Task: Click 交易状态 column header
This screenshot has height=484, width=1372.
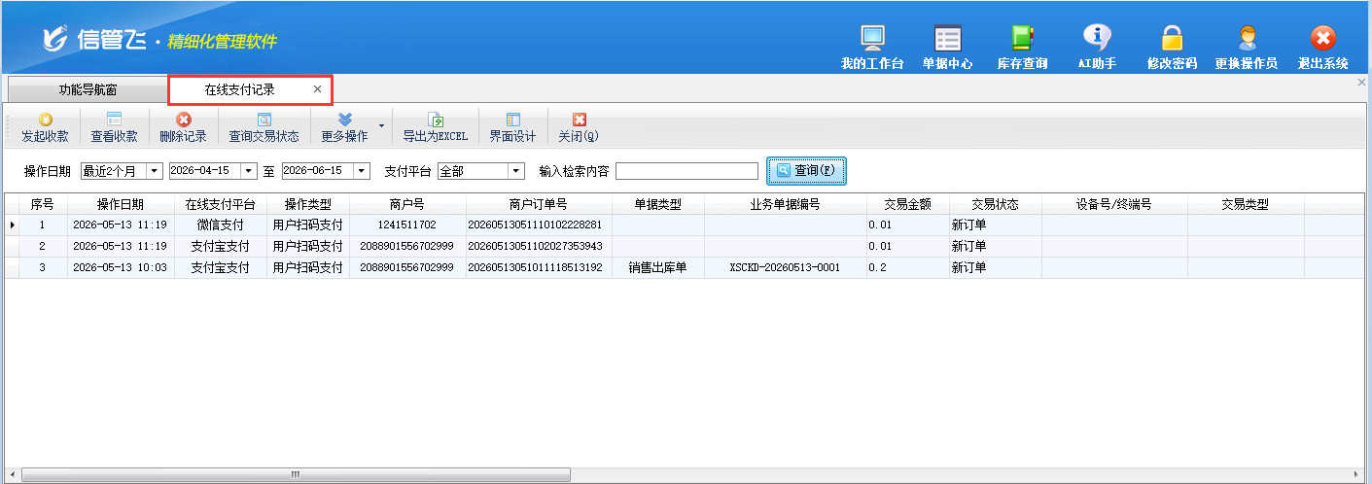Action: 996,204
